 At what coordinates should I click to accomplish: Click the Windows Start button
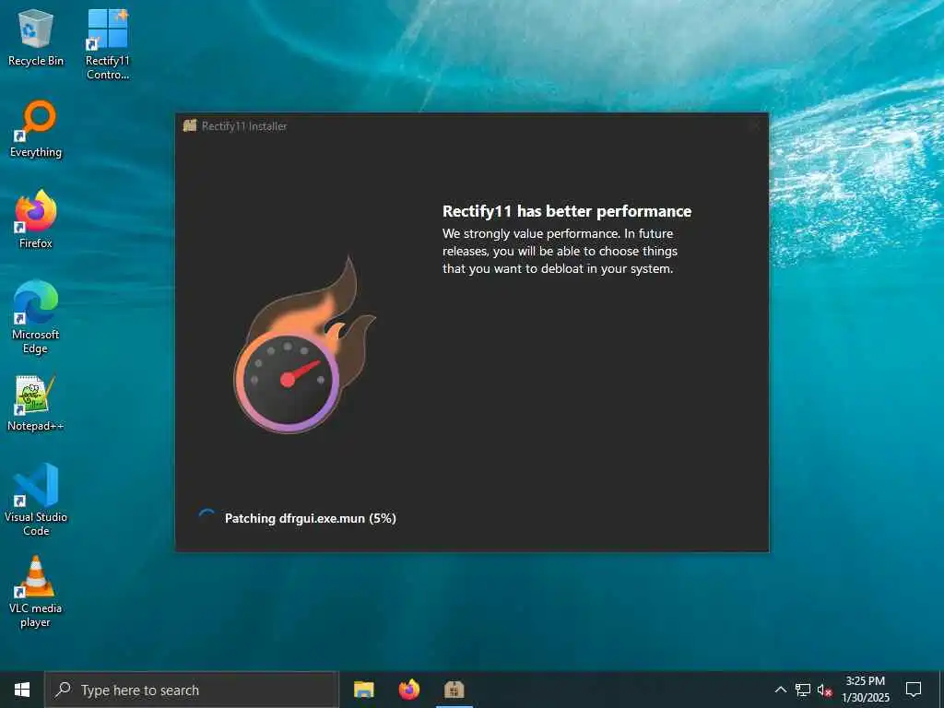tap(22, 690)
